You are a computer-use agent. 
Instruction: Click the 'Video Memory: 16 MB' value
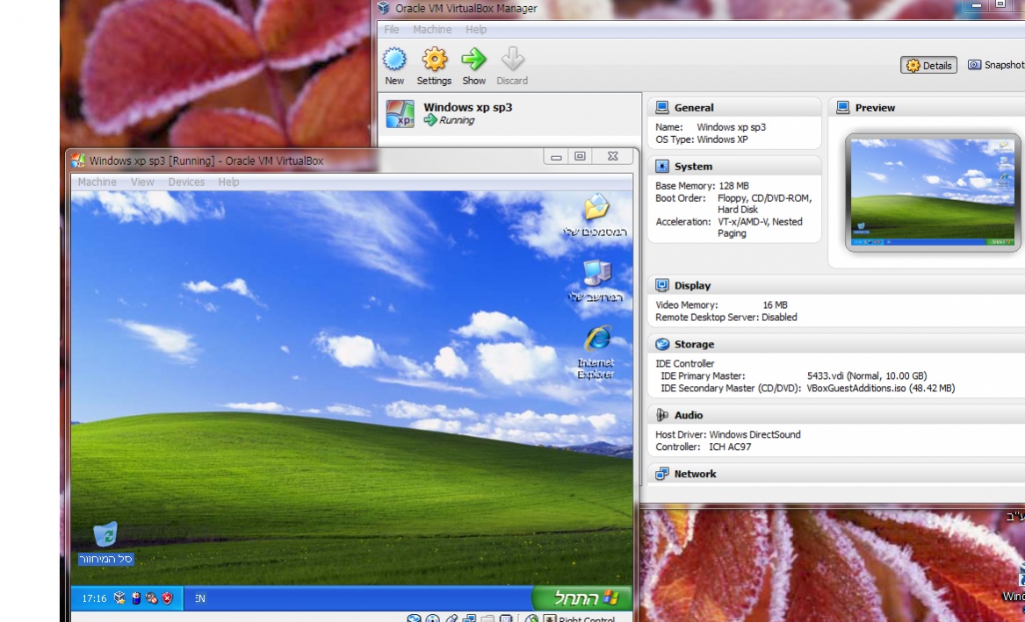coord(775,304)
